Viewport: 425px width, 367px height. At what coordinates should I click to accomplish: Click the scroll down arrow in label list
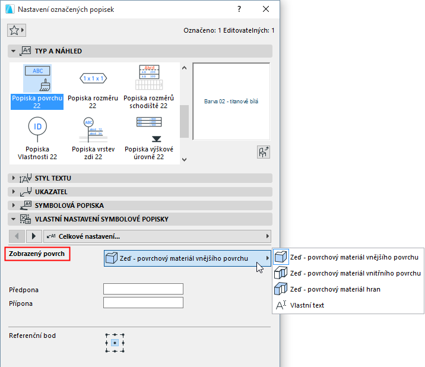(185, 160)
